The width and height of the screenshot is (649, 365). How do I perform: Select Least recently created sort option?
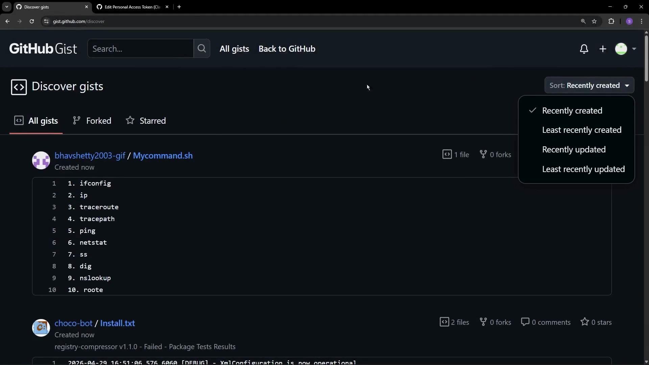(x=576, y=130)
